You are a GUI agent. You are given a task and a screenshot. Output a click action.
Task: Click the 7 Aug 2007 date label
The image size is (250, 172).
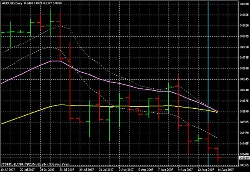tap(166, 170)
